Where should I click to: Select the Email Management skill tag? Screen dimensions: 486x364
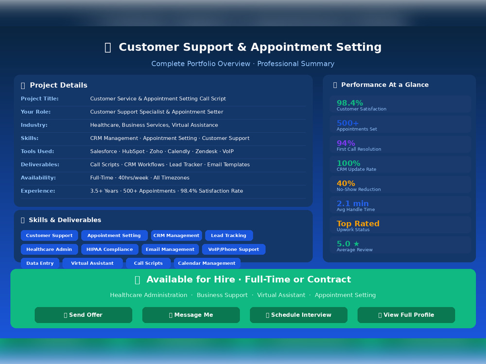[x=170, y=249]
